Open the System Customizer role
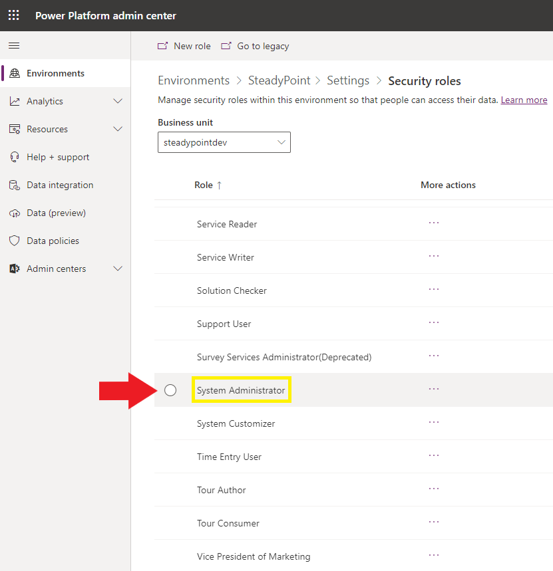 tap(236, 423)
